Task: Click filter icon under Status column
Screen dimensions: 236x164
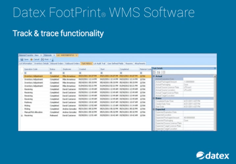Action: coord(51,73)
